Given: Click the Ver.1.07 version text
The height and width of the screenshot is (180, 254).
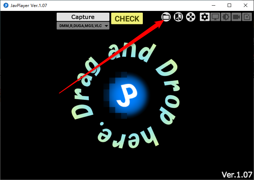Looking at the screenshot, I should (x=237, y=175).
